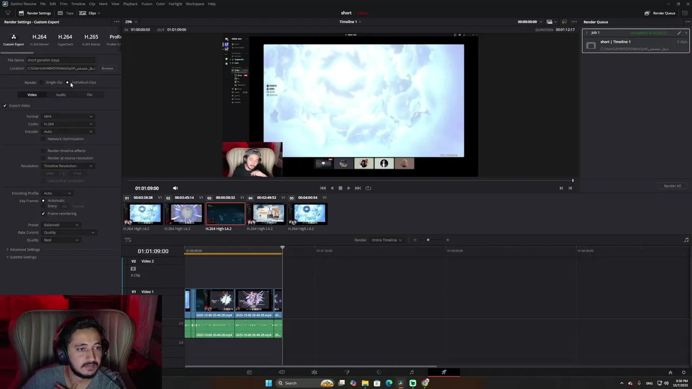Screen dimensions: 692x389
Task: Select clip 03 thumbnail in clip strip
Action: [x=225, y=214]
